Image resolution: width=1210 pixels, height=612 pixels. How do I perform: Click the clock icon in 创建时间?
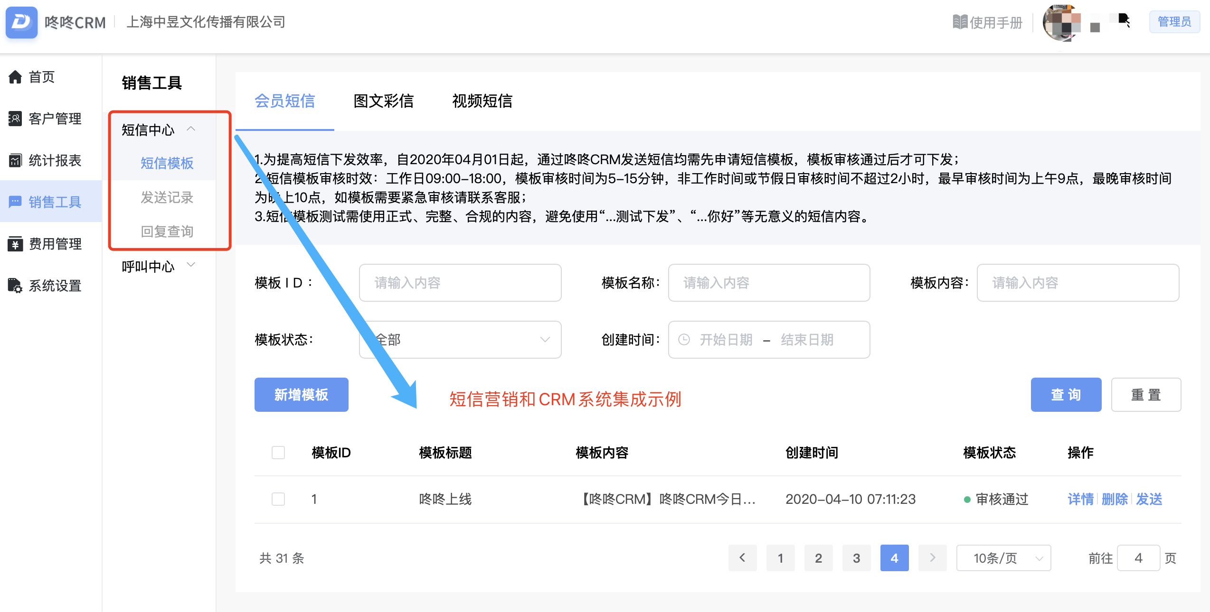click(x=684, y=340)
